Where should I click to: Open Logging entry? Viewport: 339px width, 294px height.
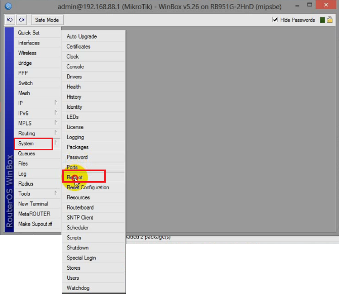94,137
